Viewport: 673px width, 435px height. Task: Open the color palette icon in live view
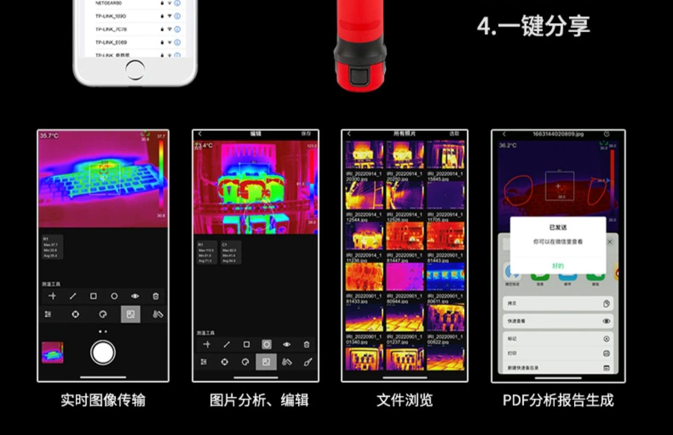103,314
